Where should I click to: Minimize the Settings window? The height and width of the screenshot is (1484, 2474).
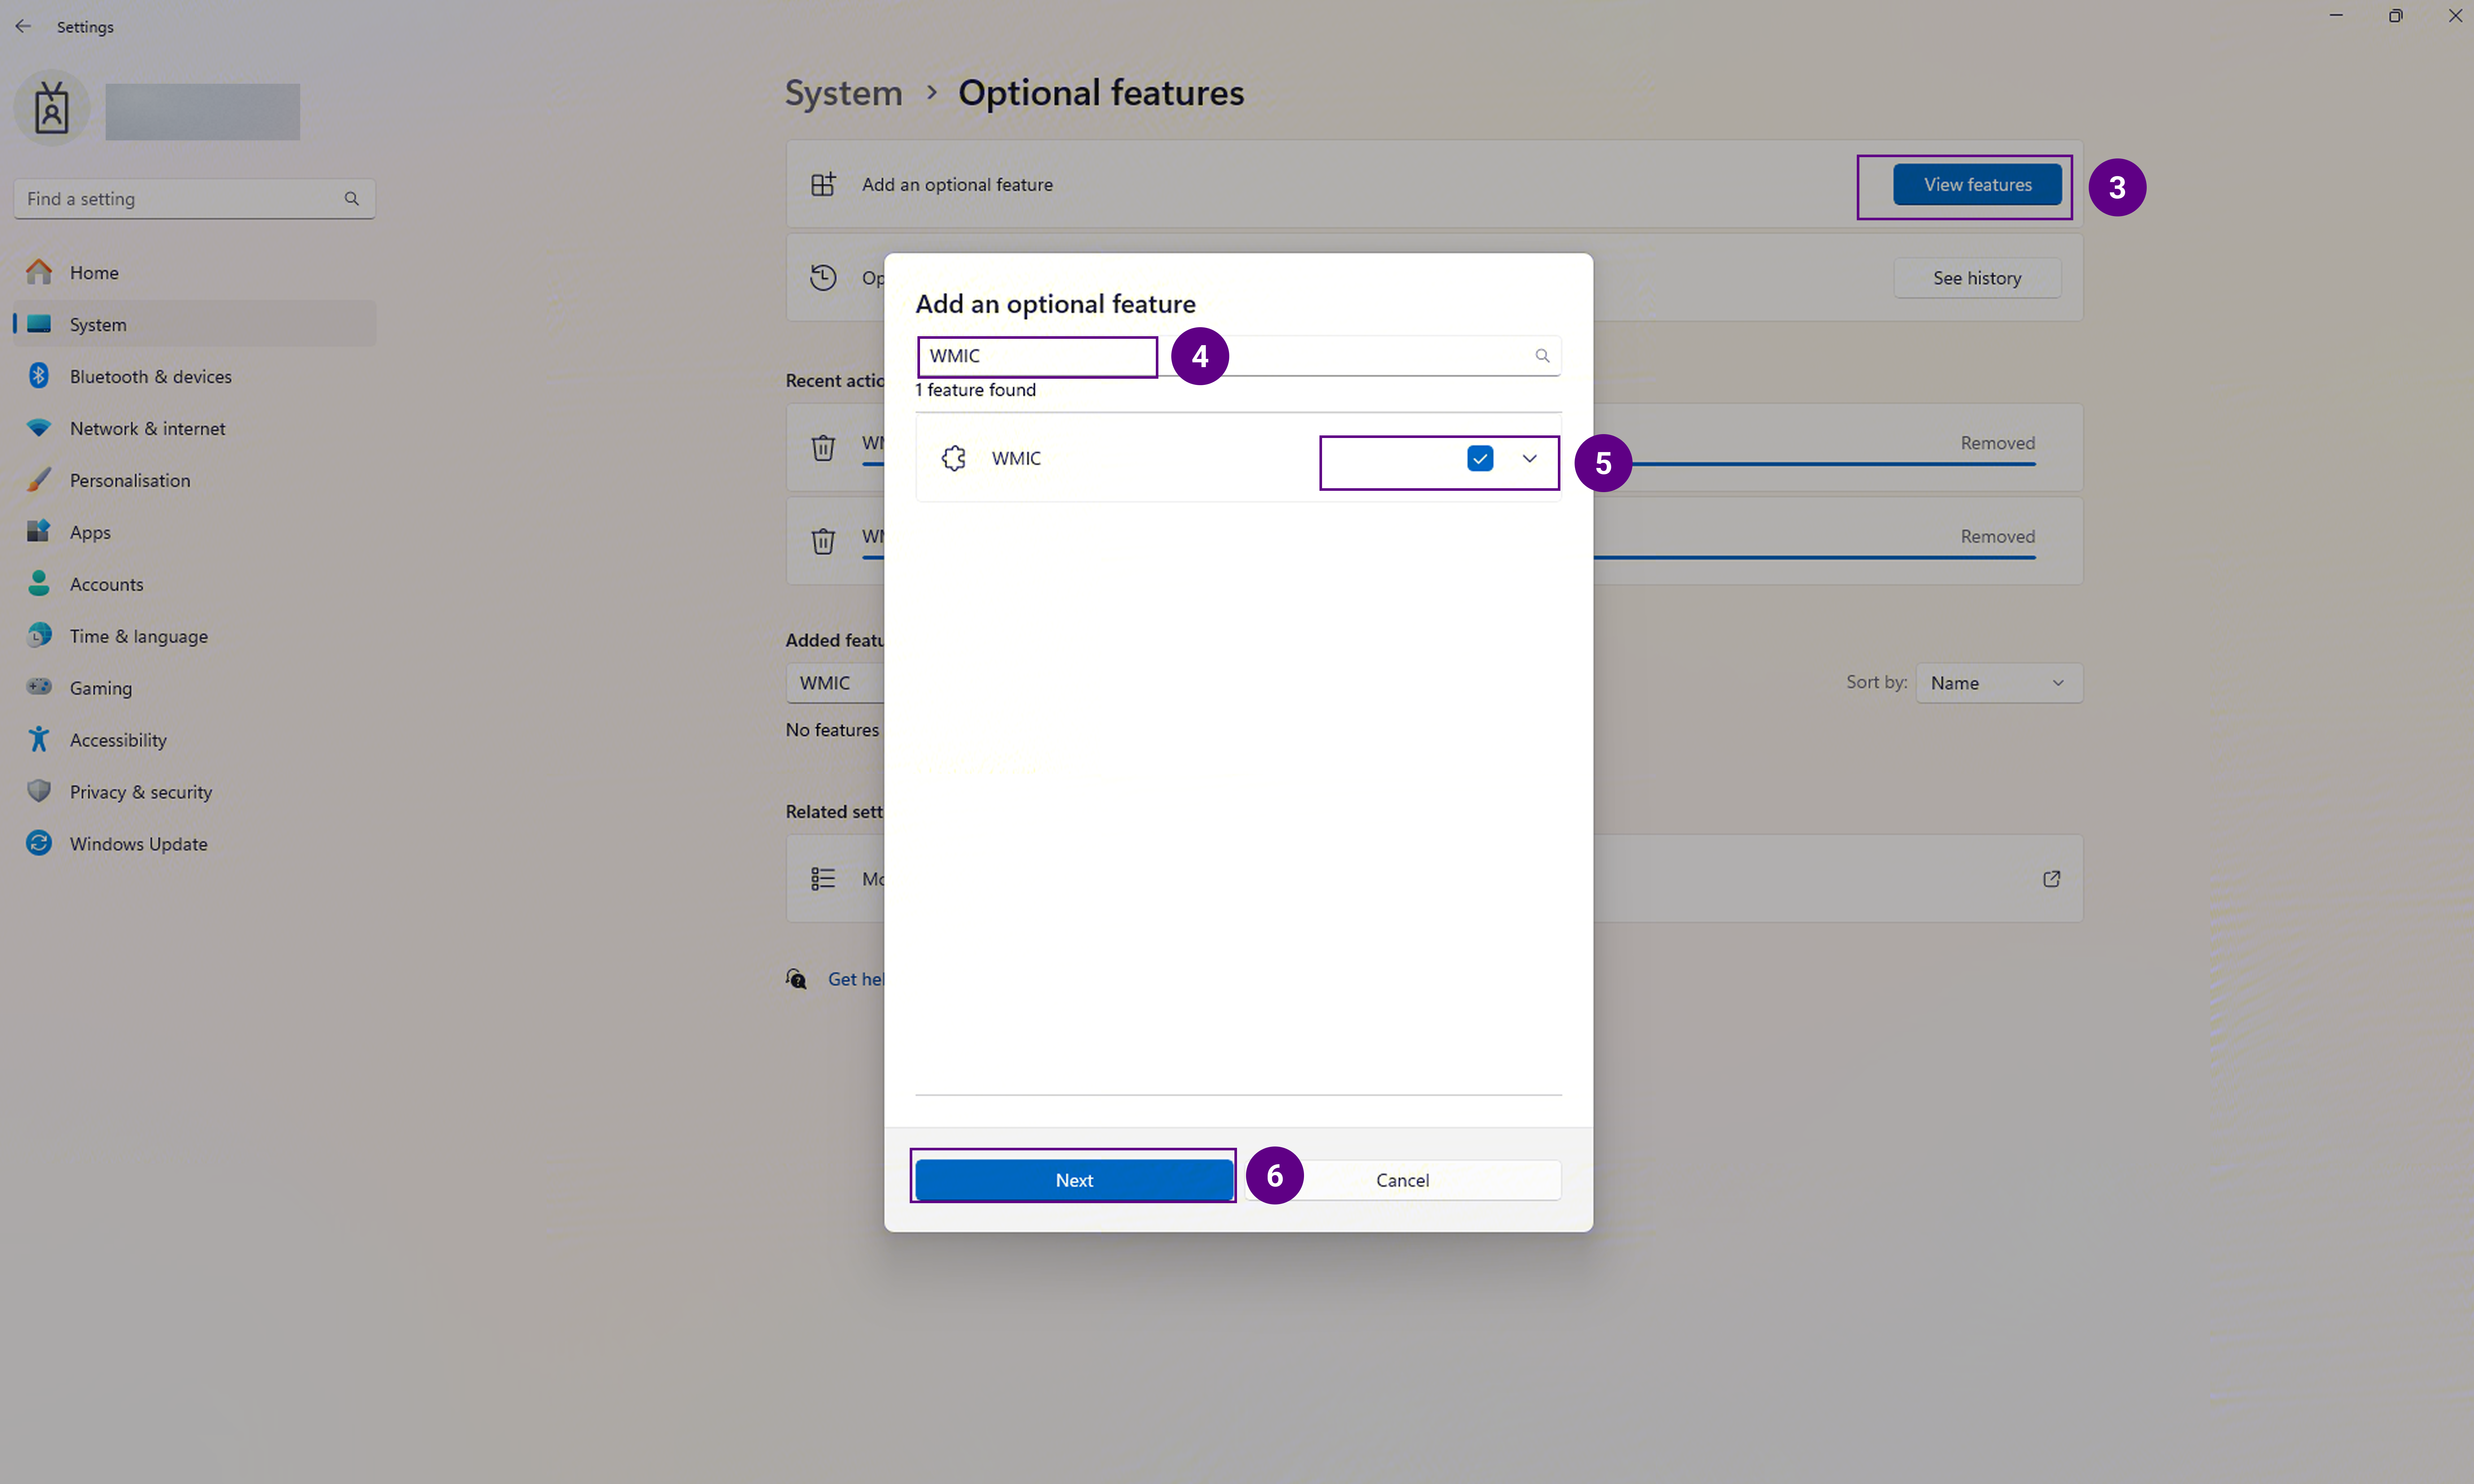[x=2336, y=16]
